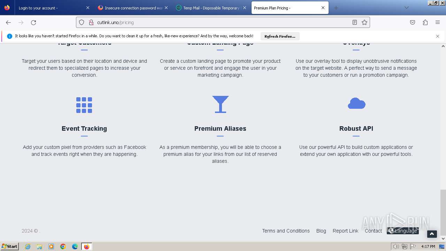Click the Event Tracking heading
This screenshot has height=251, width=446.
coord(84,129)
